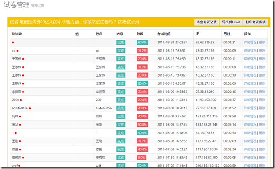Click red dot next to 张华
The height and width of the screenshot is (169, 275).
tap(20, 125)
